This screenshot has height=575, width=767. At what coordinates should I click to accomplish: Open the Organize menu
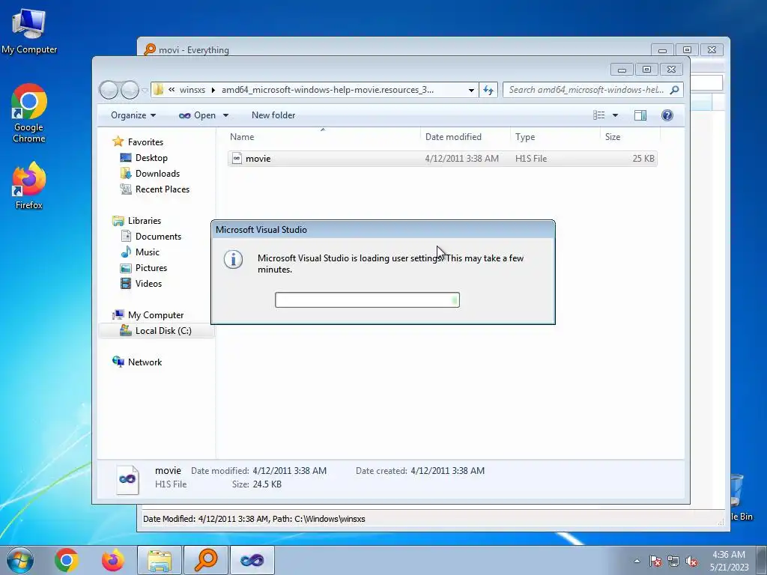(133, 115)
